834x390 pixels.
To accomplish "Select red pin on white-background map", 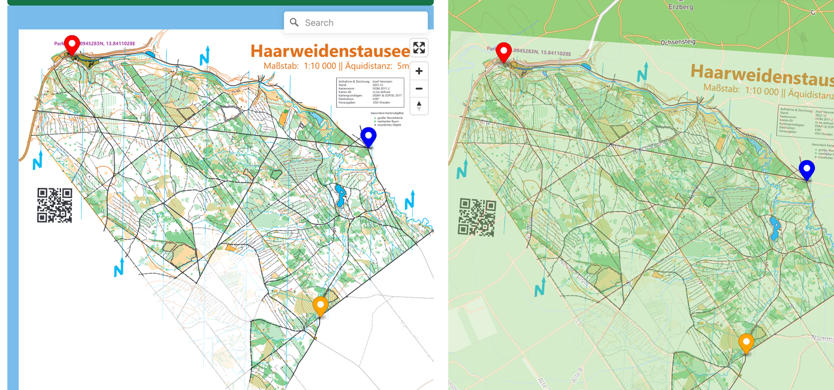I will click(72, 44).
